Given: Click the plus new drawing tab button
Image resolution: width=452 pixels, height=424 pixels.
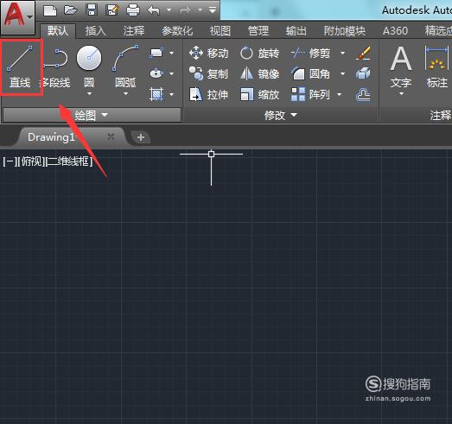Looking at the screenshot, I should pos(141,137).
